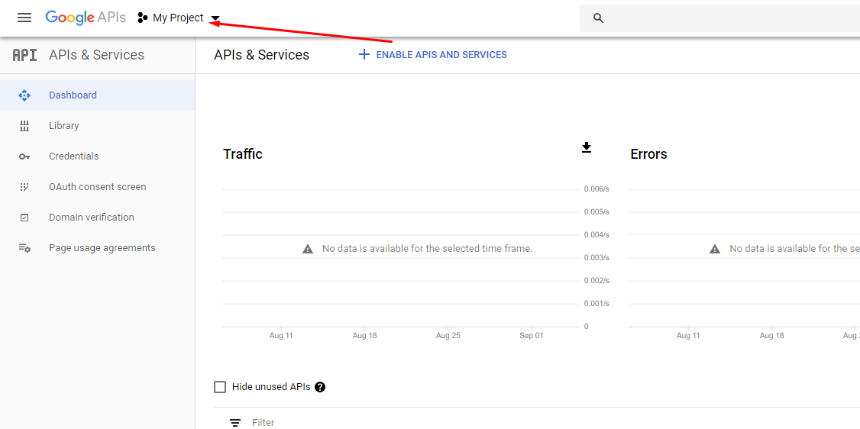Click into the top search field
Screen dimensions: 860x429
[726, 18]
